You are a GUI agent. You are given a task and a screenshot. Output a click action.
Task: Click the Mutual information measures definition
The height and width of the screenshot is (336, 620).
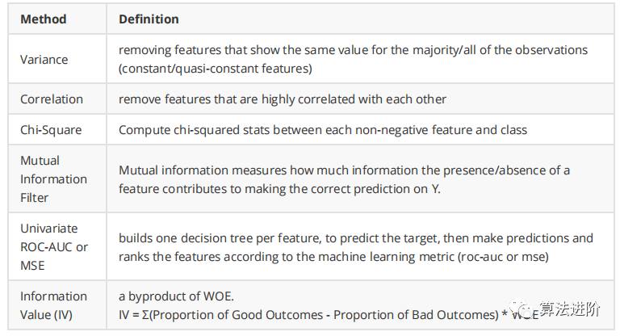(344, 179)
